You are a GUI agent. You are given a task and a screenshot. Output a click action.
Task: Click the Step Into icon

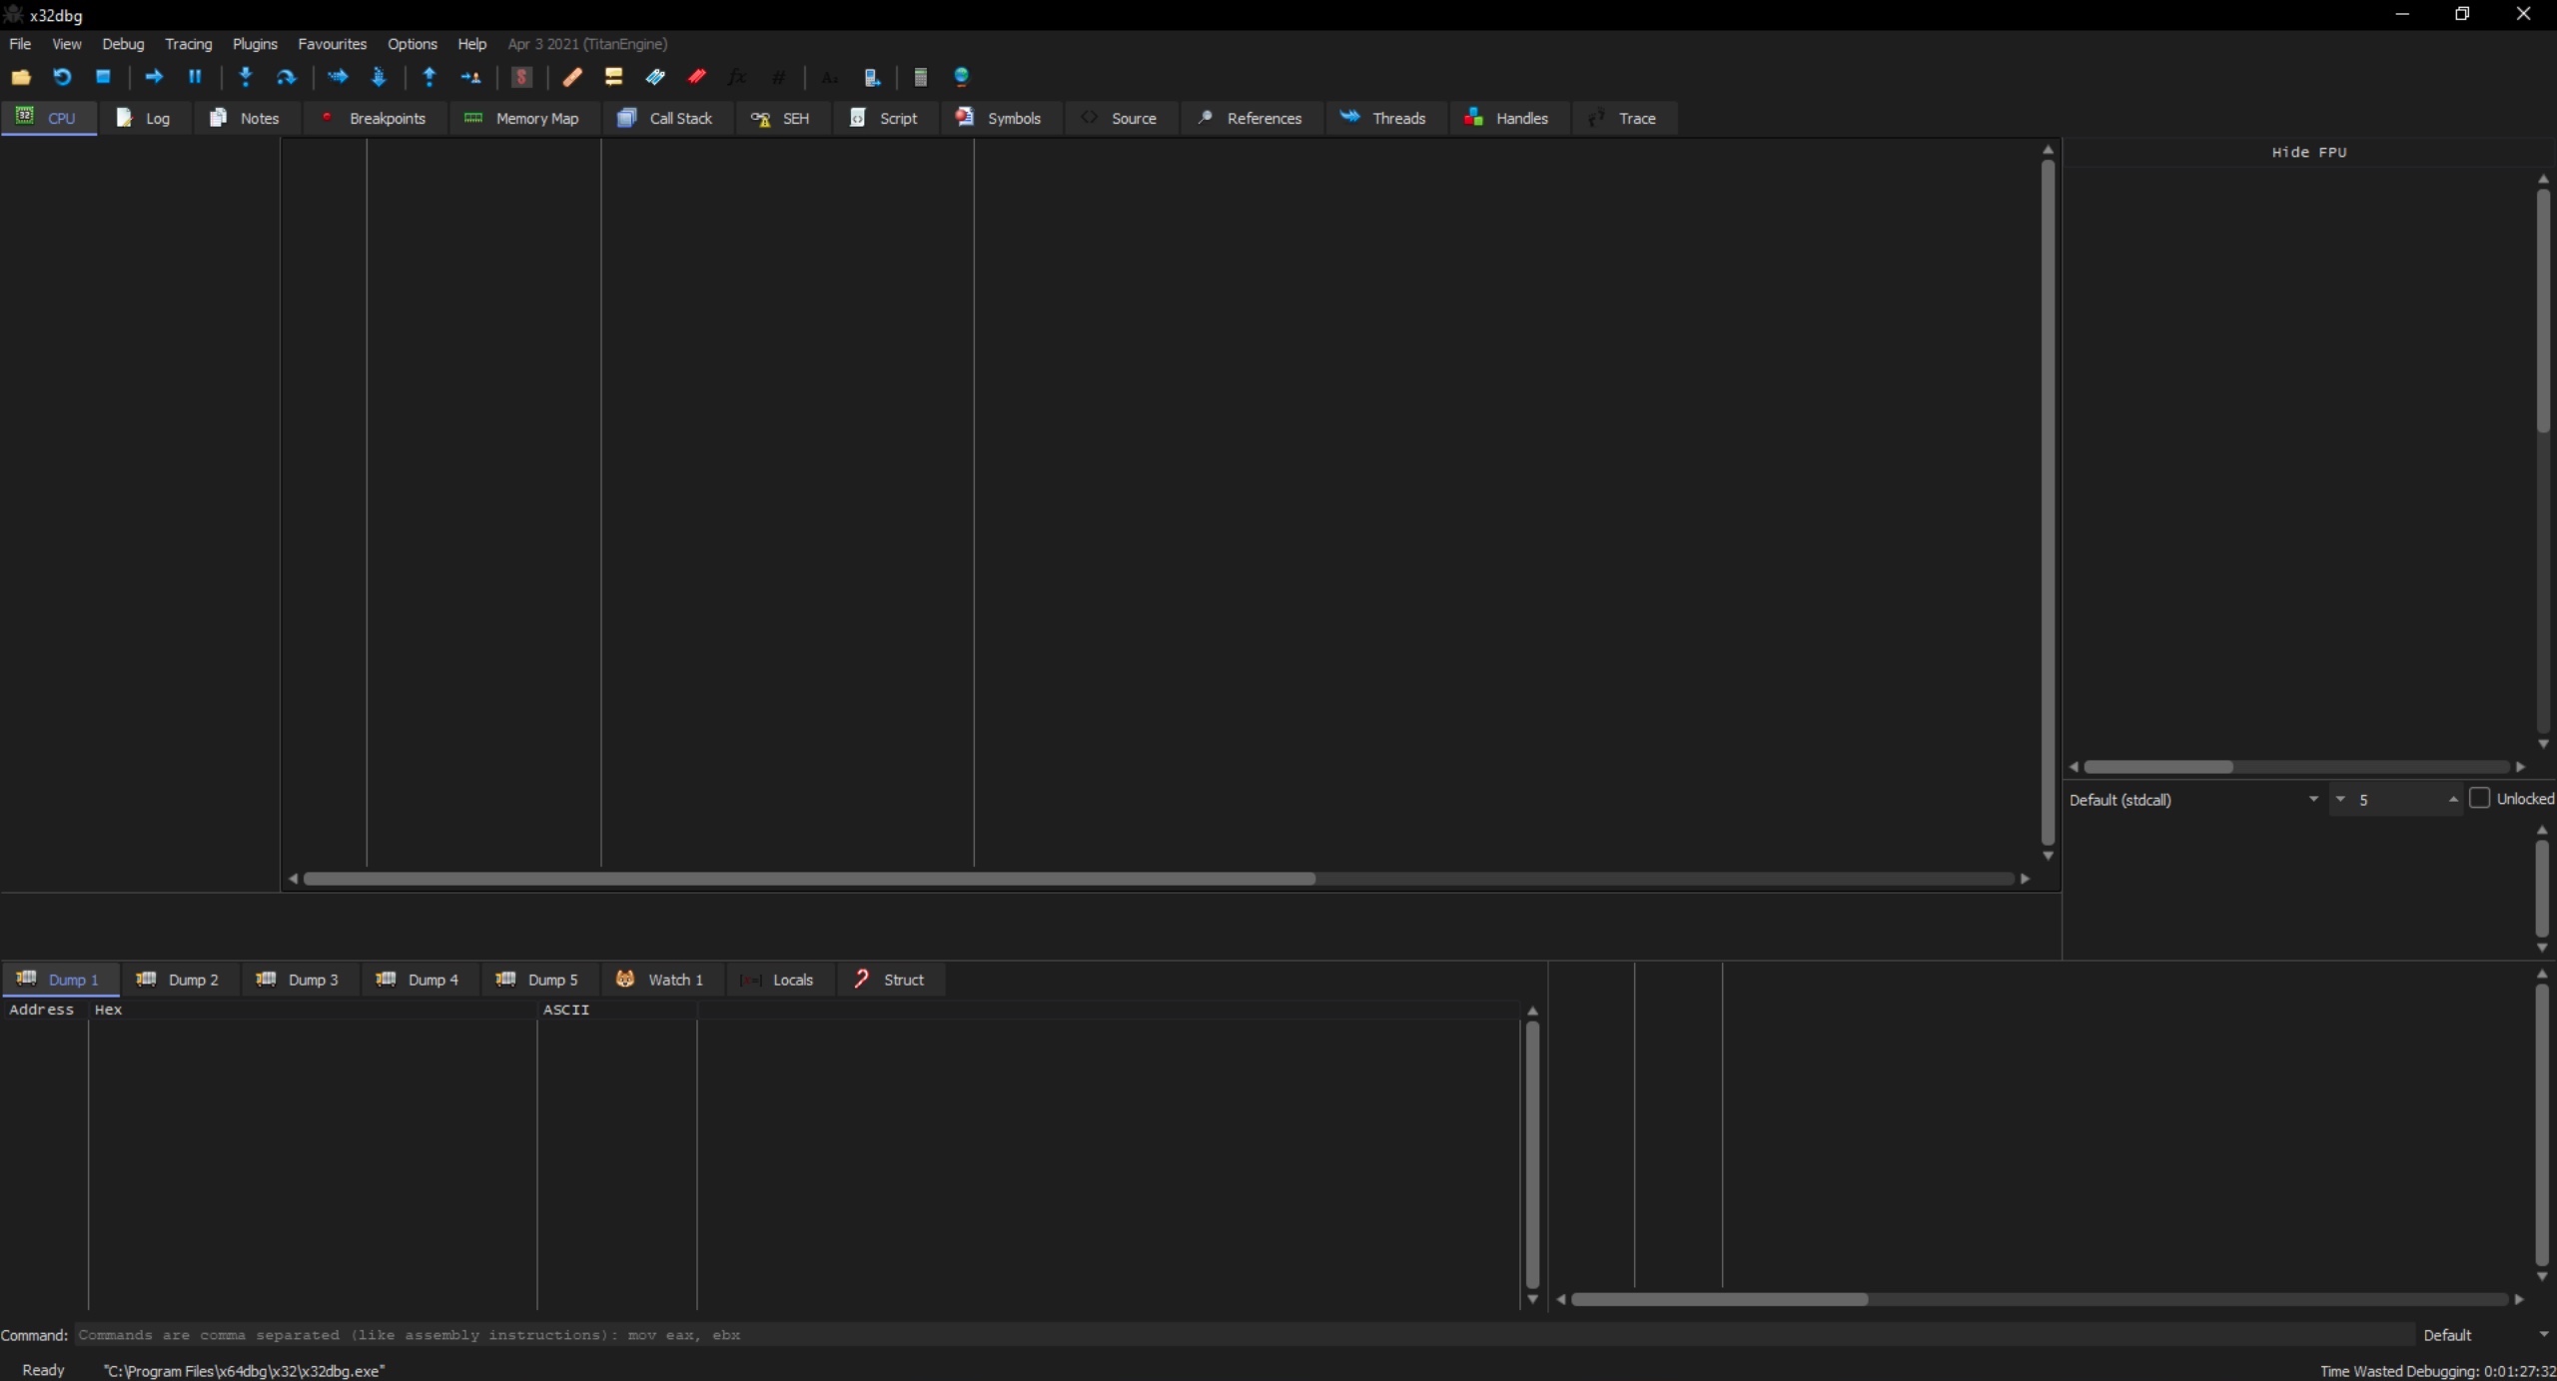click(x=246, y=77)
